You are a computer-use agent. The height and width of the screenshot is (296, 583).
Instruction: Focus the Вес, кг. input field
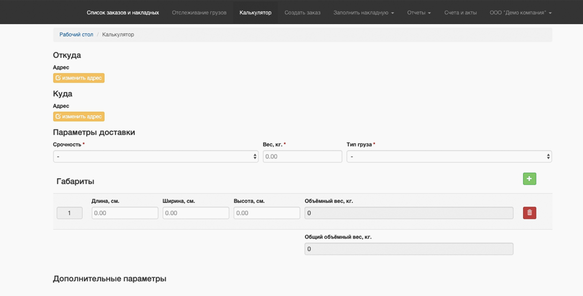click(302, 156)
